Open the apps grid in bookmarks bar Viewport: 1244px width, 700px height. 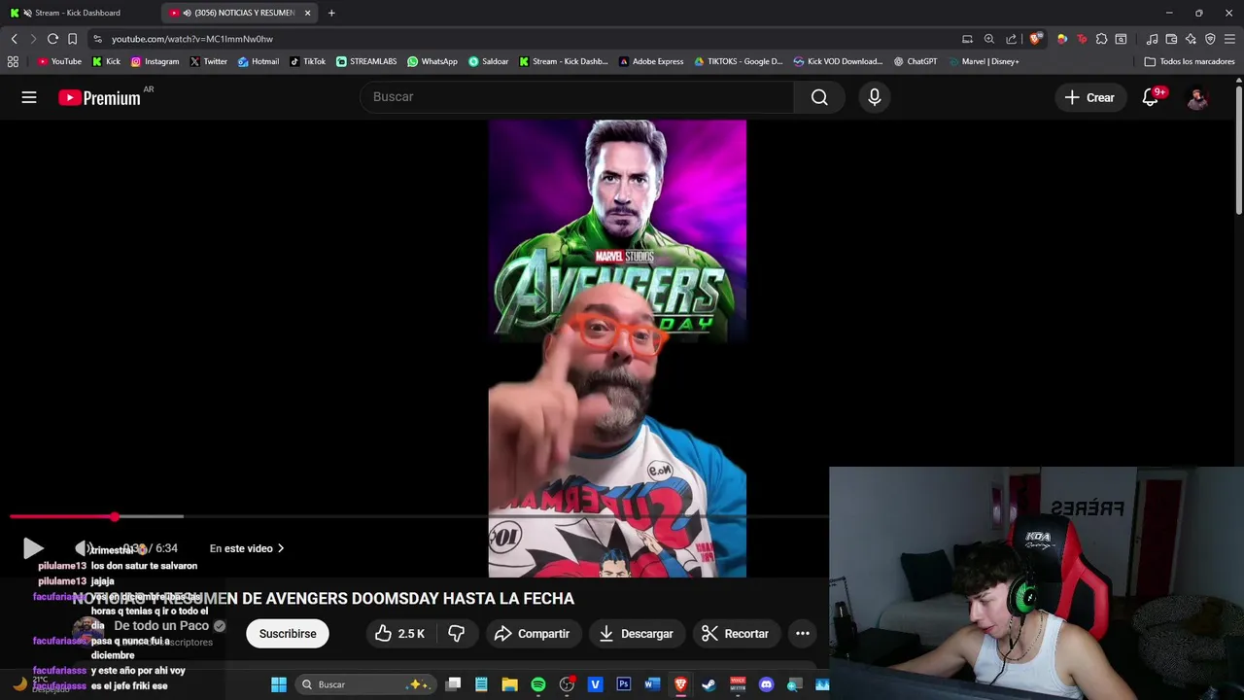coord(13,61)
